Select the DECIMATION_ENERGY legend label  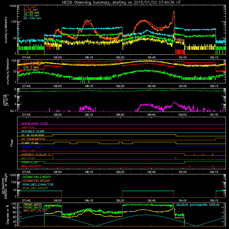pyautogui.click(x=37, y=177)
